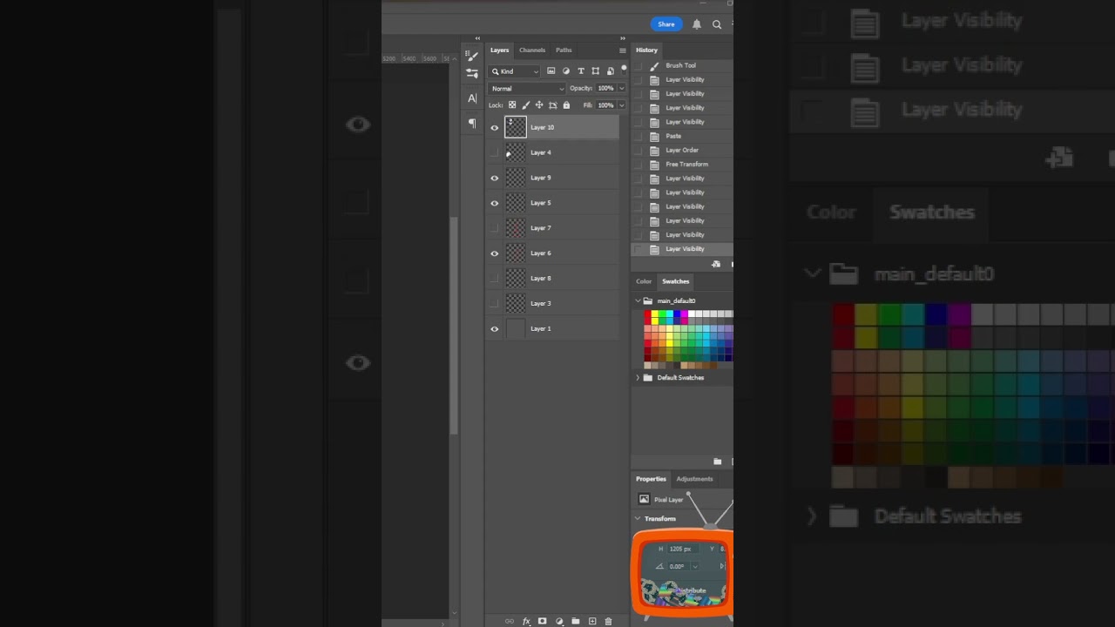The height and width of the screenshot is (627, 1115).
Task: Open the Character panel icon
Action: point(472,98)
